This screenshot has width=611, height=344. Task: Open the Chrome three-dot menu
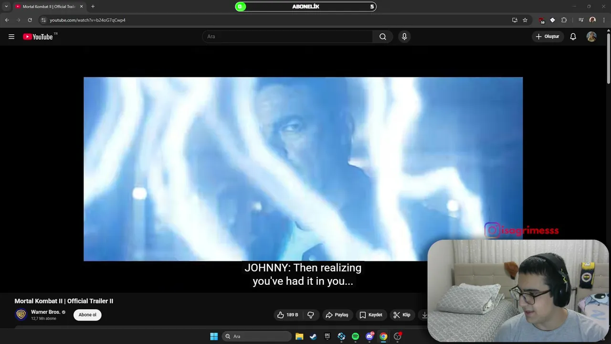pos(604,20)
